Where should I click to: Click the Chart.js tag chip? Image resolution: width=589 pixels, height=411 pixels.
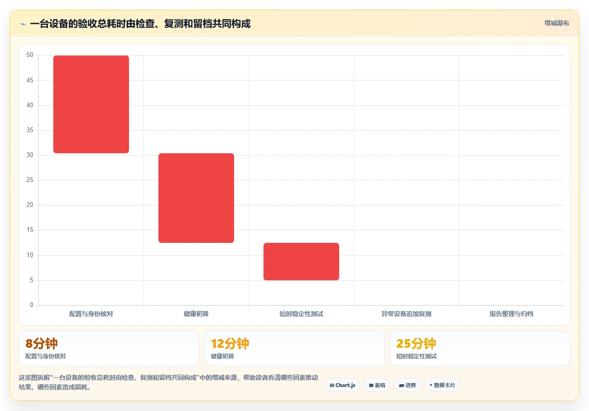point(342,385)
